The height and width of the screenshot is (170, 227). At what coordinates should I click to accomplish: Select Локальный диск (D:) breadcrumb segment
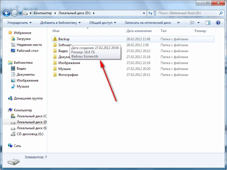click(x=74, y=13)
